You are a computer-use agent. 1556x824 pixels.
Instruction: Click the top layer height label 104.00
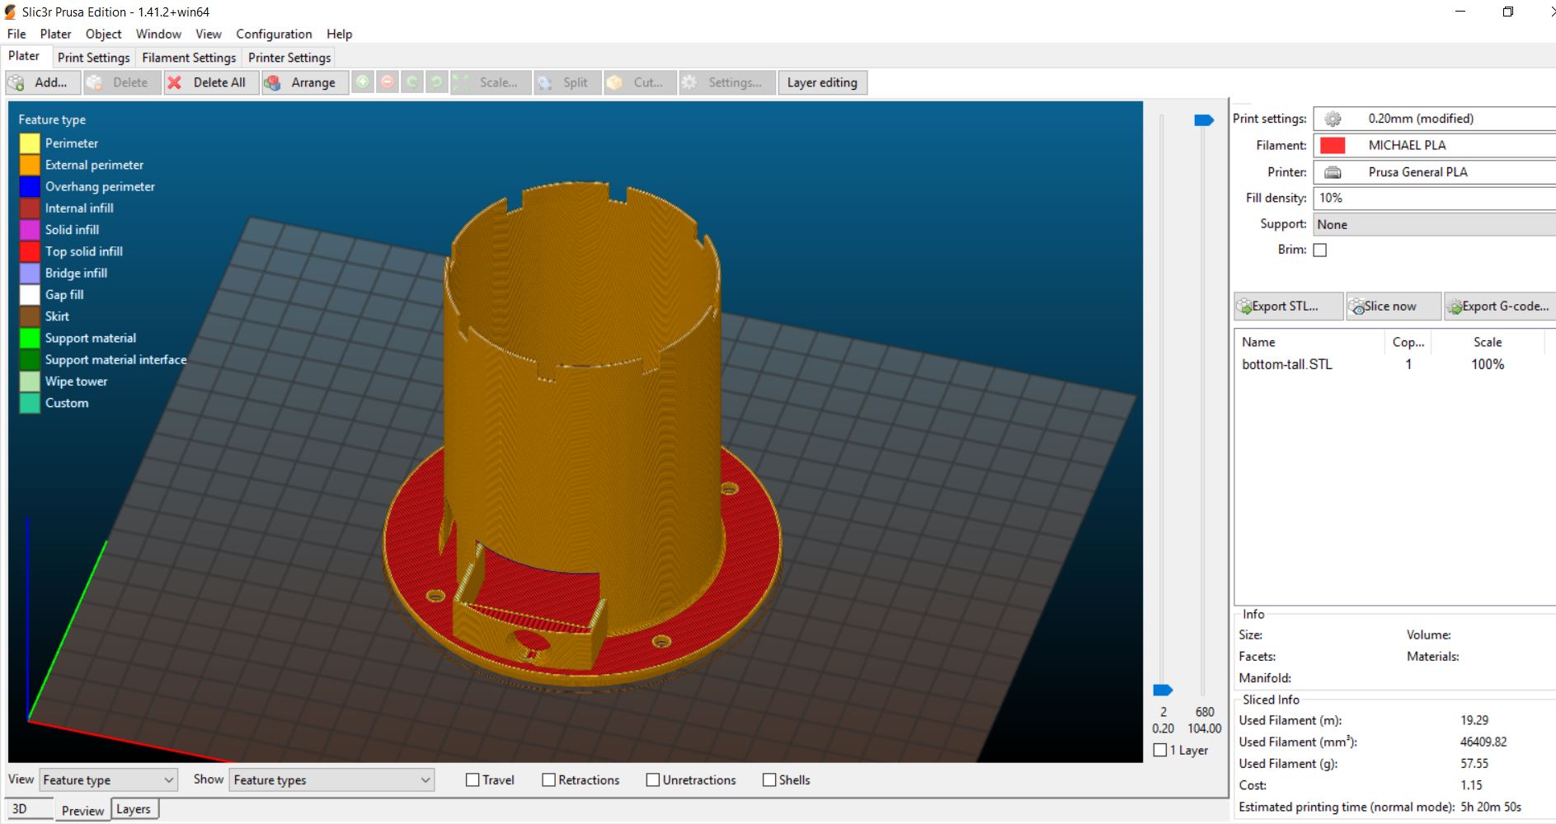pyautogui.click(x=1204, y=728)
